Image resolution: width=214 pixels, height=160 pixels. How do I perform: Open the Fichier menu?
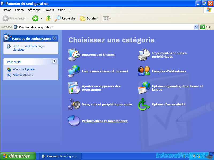coord(6,10)
